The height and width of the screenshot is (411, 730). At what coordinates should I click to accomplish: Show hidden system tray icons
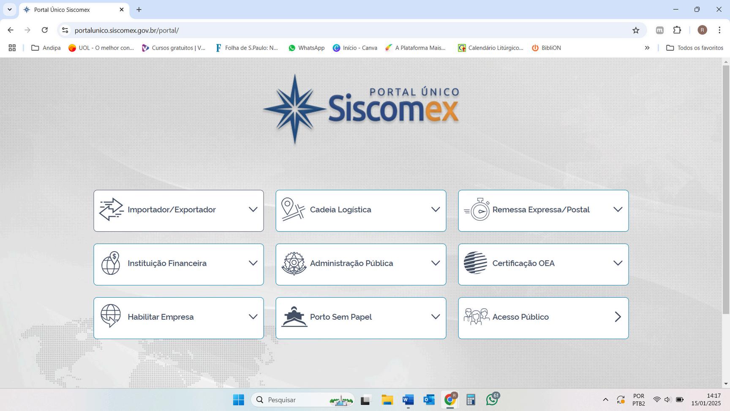click(605, 400)
